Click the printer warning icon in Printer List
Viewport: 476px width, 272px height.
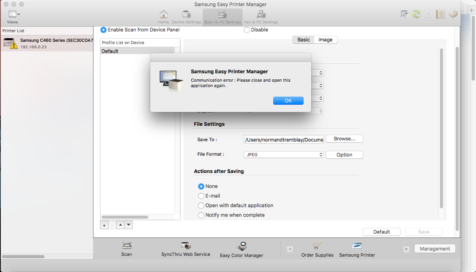point(11,43)
